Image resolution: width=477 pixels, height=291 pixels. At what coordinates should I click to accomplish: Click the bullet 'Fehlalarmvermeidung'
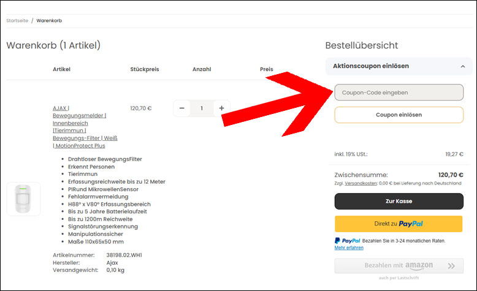tap(98, 197)
